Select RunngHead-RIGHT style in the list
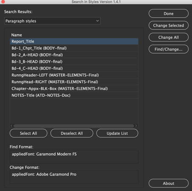The width and height of the screenshot is (192, 191). tap(74, 82)
